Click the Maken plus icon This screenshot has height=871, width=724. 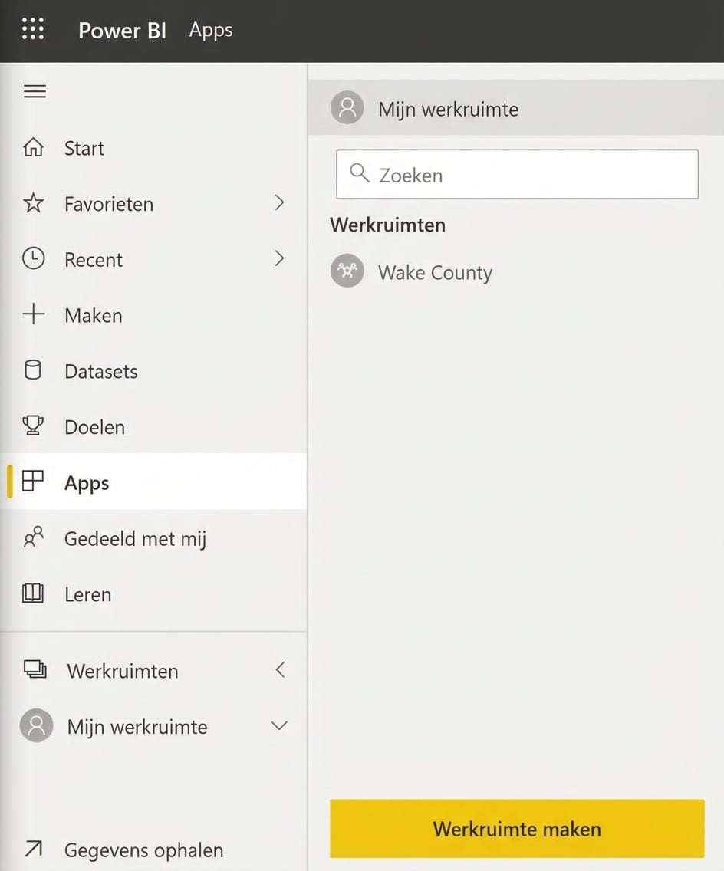[x=32, y=314]
